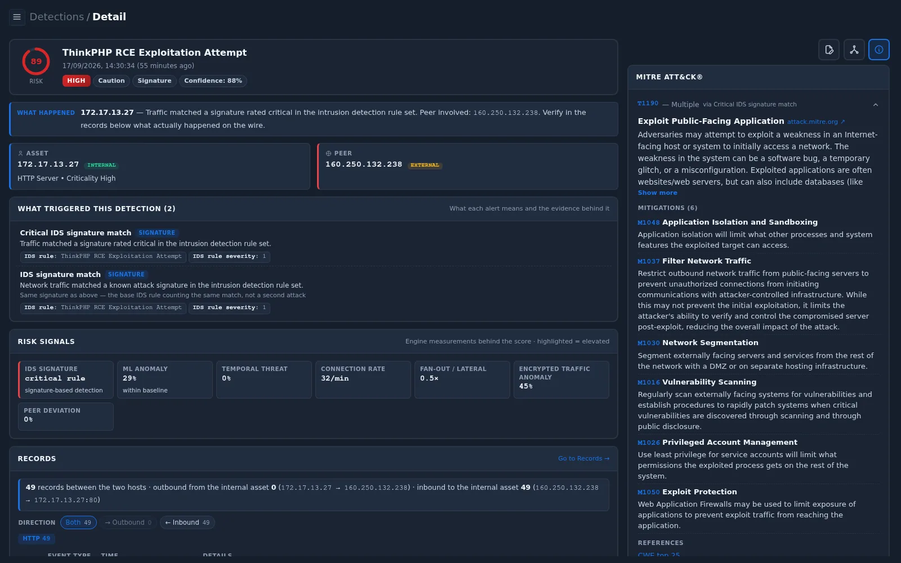Click the globe icon beside PEER
The image size is (901, 563).
329,153
